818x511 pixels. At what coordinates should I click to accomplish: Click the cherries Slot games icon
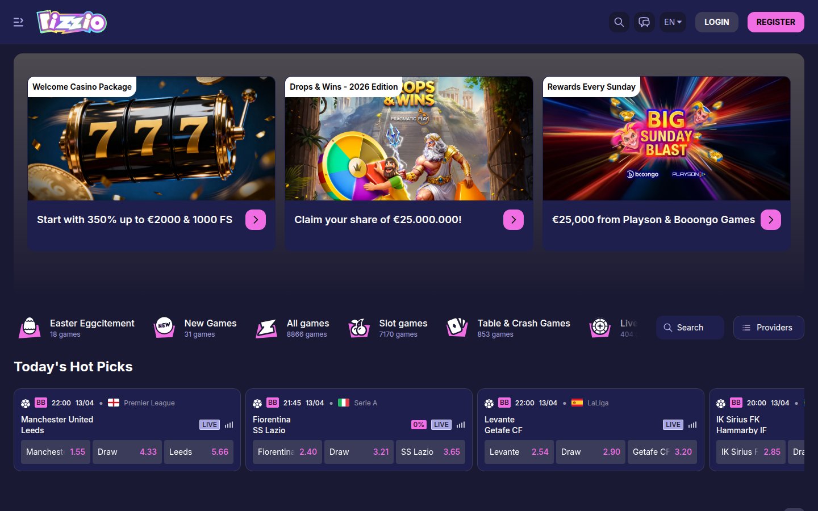359,328
